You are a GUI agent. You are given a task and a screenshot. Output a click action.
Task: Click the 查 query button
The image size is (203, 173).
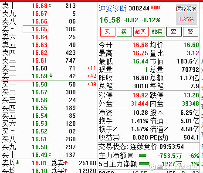tap(174, 32)
